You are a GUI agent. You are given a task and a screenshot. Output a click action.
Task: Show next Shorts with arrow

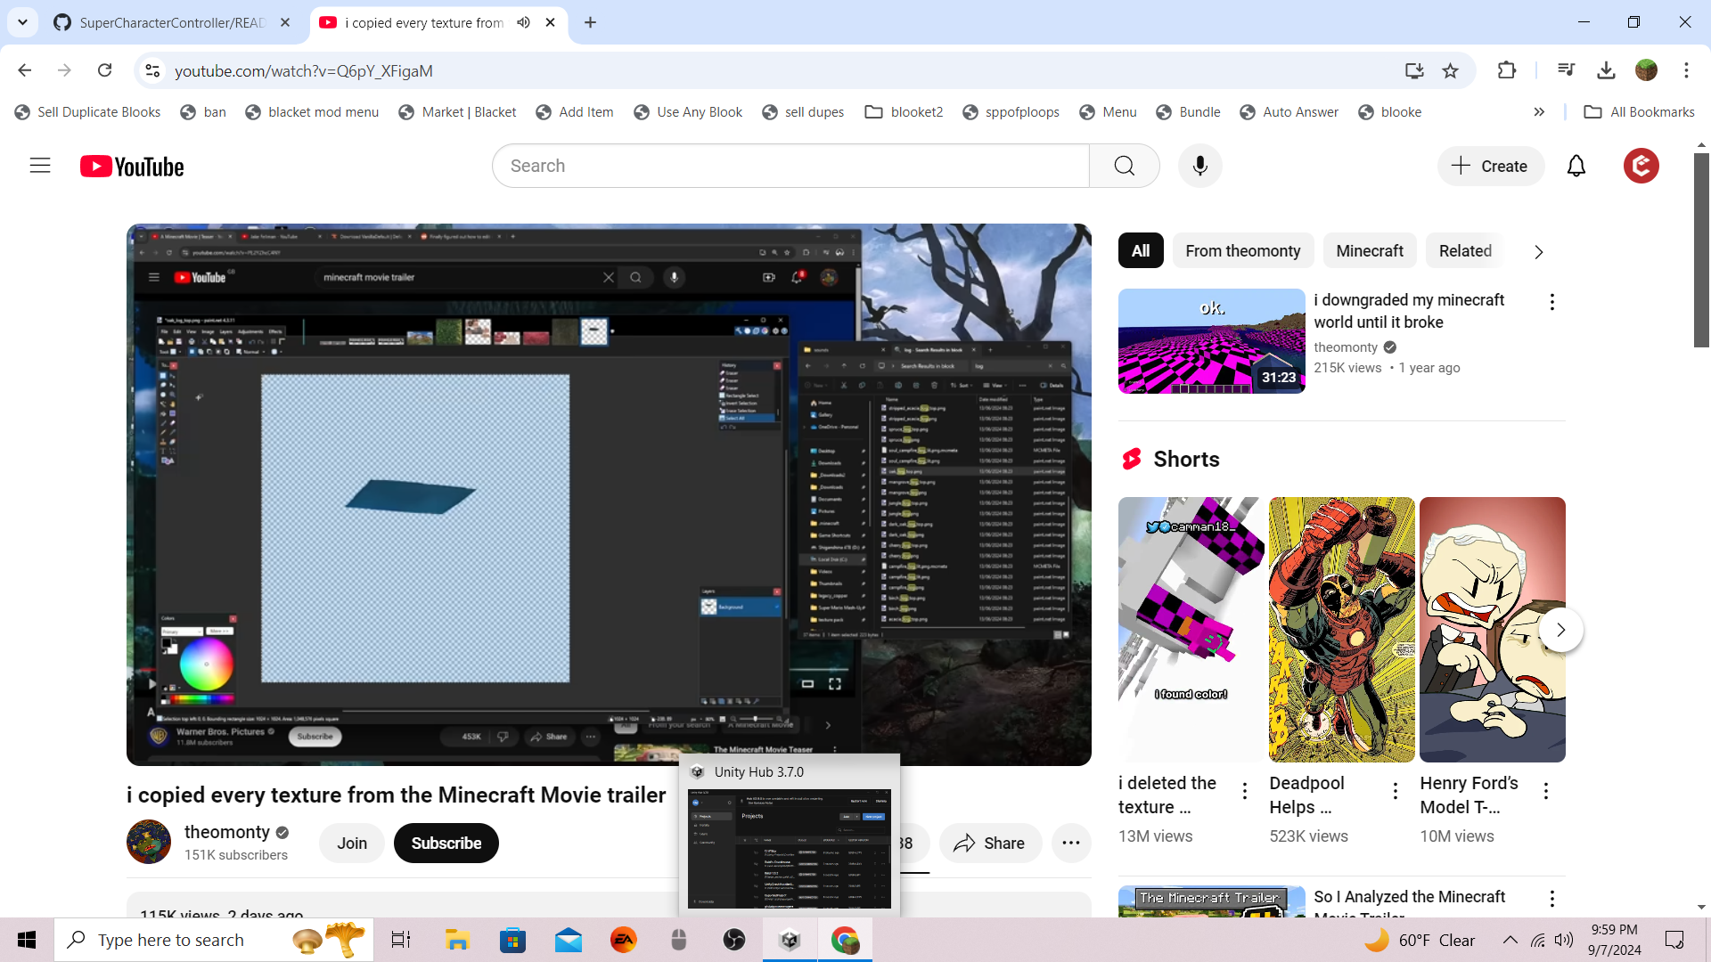pyautogui.click(x=1560, y=630)
